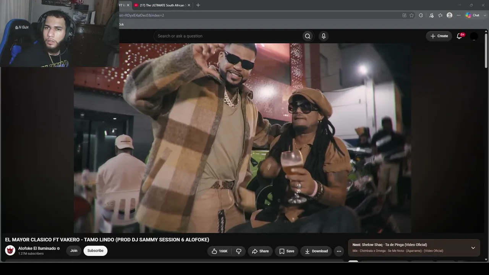Open browser settings and more menu
Screen dimensions: 489x275
pos(459,15)
